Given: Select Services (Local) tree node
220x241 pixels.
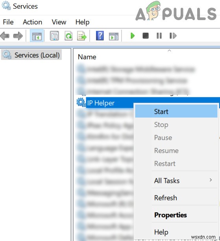Looking at the screenshot, I should pyautogui.click(x=31, y=55).
